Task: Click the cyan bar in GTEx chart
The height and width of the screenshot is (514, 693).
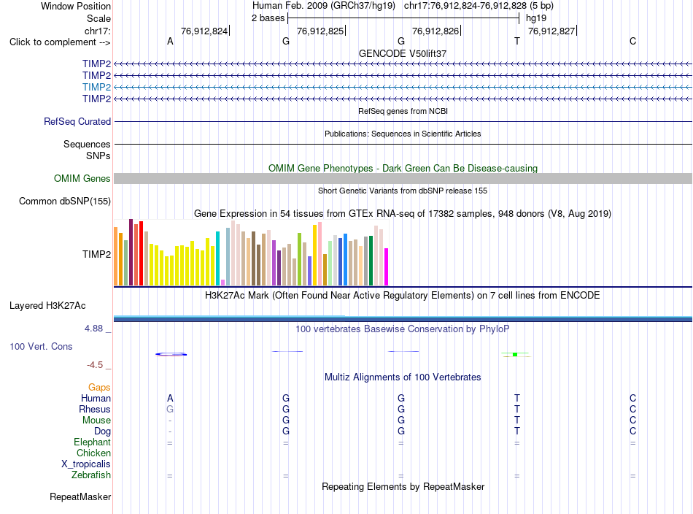Action: [x=217, y=258]
